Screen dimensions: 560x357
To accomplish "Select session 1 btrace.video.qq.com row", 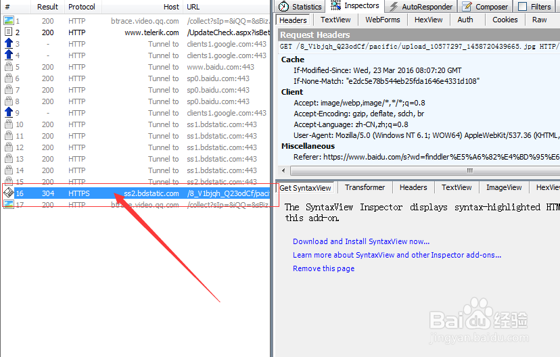I will point(136,21).
